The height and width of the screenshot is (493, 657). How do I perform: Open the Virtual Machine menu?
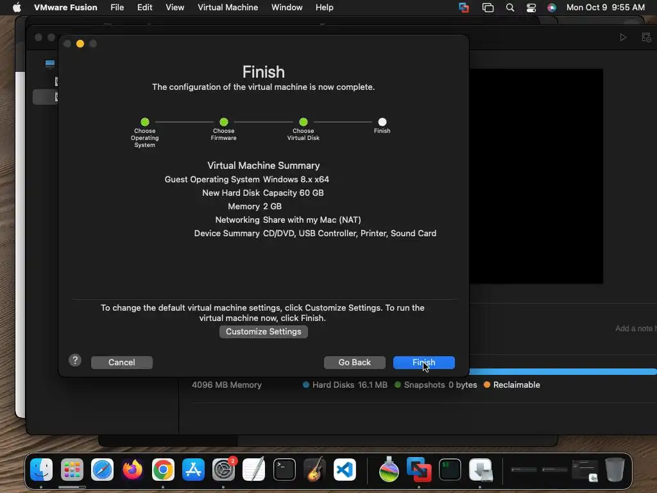tap(228, 7)
